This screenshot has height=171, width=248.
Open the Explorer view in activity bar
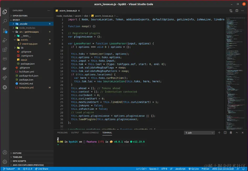[5, 12]
